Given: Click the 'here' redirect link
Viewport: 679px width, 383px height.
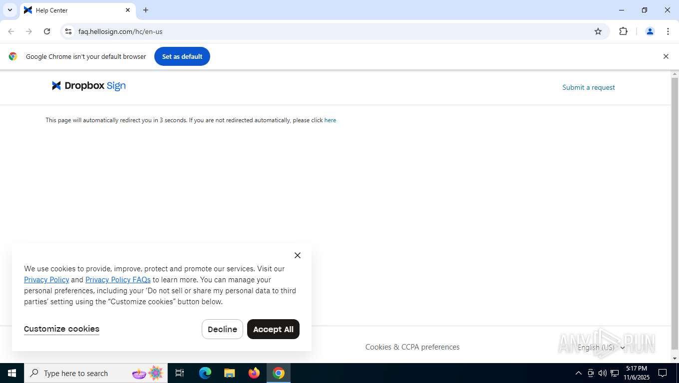Looking at the screenshot, I should click(330, 120).
